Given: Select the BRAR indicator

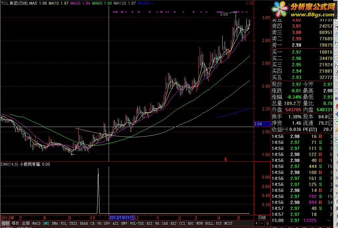Looking at the screenshot, I should click(x=84, y=223).
